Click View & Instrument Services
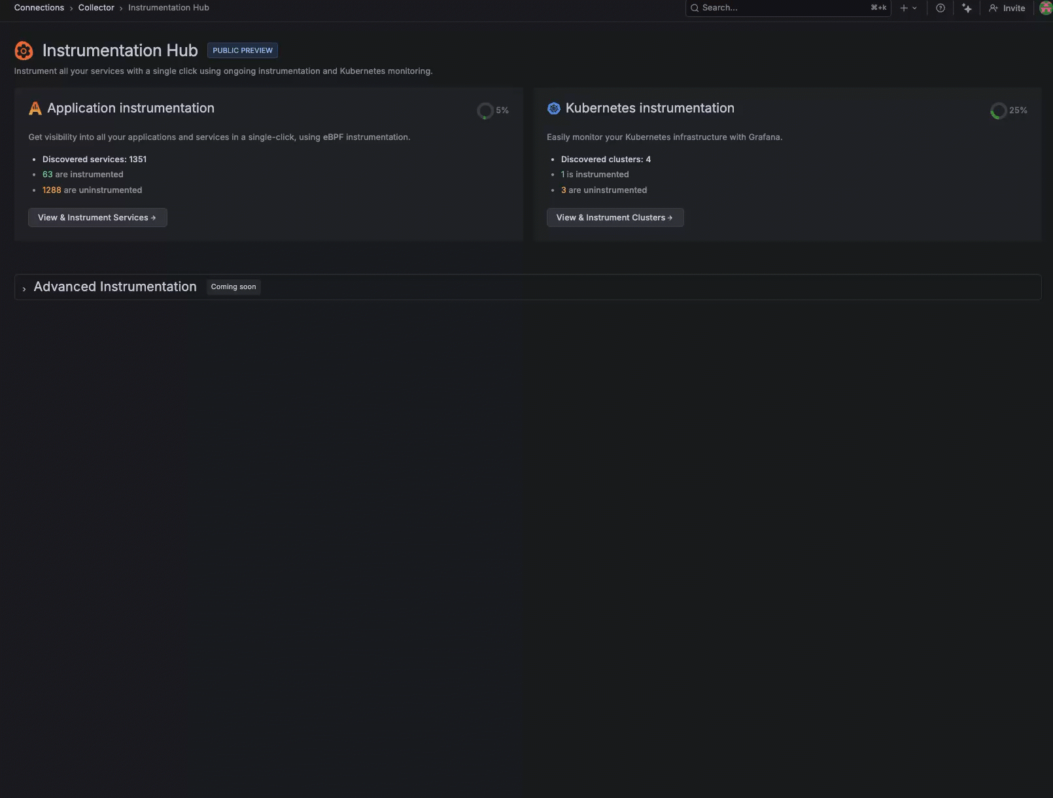 click(97, 217)
